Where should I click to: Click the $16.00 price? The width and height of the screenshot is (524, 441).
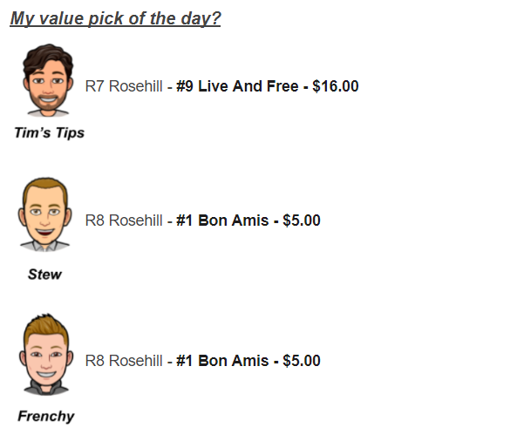[336, 86]
